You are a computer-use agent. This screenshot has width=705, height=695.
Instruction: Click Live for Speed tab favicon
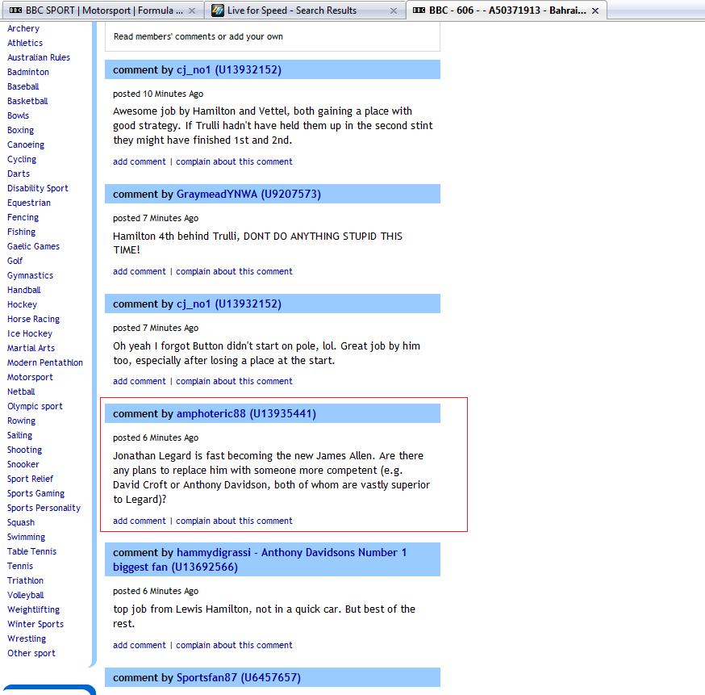[x=218, y=10]
